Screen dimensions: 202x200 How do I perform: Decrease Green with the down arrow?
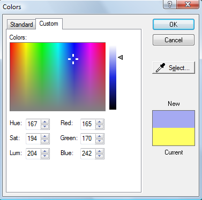pyautogui.click(x=100, y=141)
